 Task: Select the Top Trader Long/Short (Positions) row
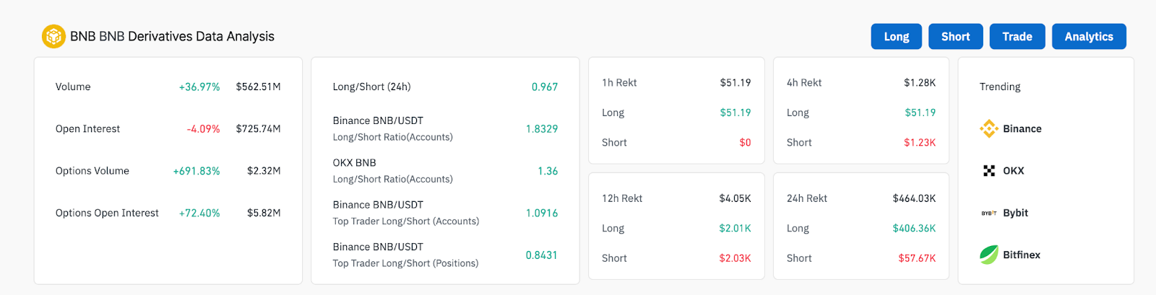[445, 255]
